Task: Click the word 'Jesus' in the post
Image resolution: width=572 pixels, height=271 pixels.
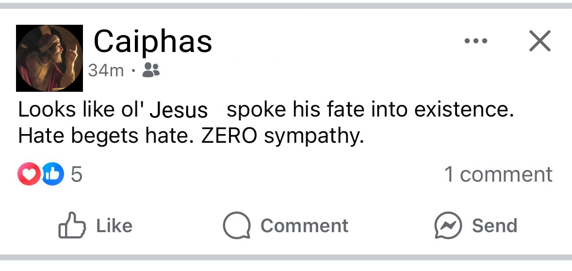Action: [x=179, y=110]
